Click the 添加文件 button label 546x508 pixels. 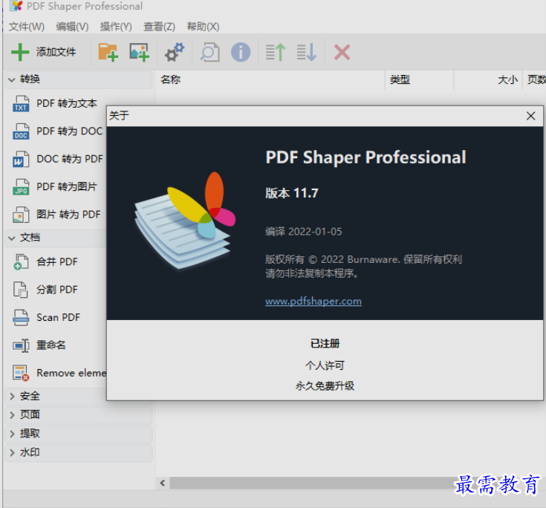coord(56,52)
